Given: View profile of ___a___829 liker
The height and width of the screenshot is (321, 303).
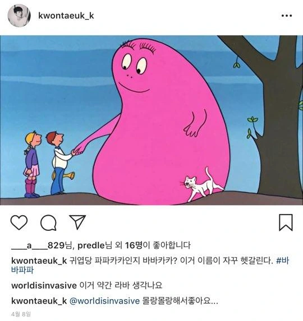Looking at the screenshot, I should click(38, 245).
